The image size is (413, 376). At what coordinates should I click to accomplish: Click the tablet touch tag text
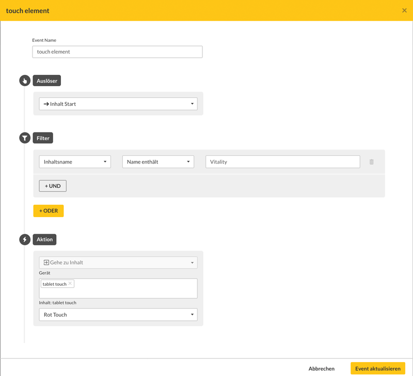pyautogui.click(x=55, y=284)
